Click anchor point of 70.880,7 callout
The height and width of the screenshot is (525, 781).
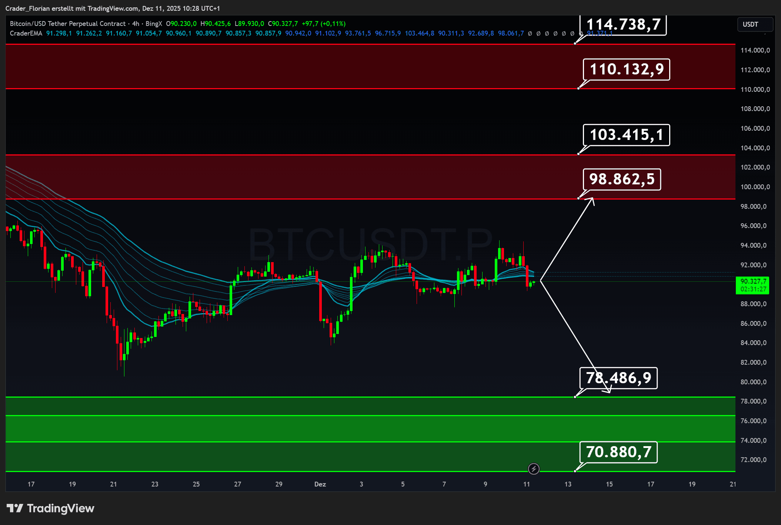[x=575, y=471]
